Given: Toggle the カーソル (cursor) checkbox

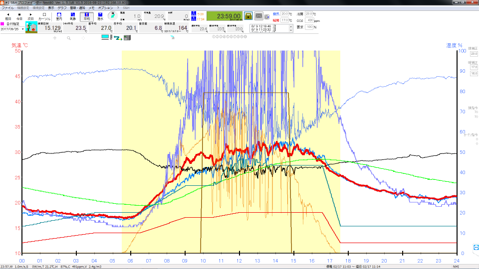Looking at the screenshot, I should (44, 15).
